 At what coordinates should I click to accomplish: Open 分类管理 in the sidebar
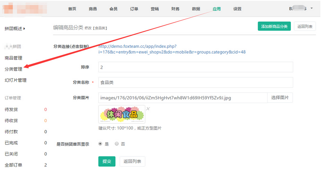pyautogui.click(x=13, y=69)
